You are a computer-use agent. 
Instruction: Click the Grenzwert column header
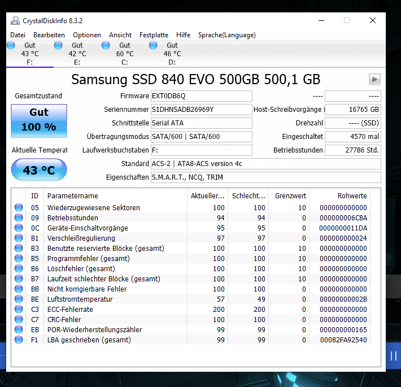pyautogui.click(x=289, y=196)
